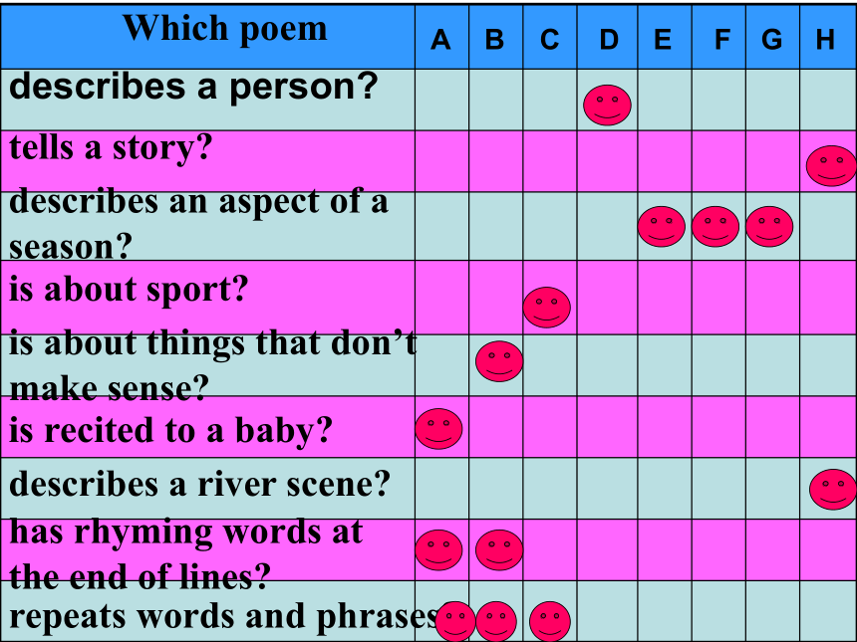This screenshot has height=642, width=857.
Task: Click column A smiley in rhyming words row
Action: click(438, 549)
